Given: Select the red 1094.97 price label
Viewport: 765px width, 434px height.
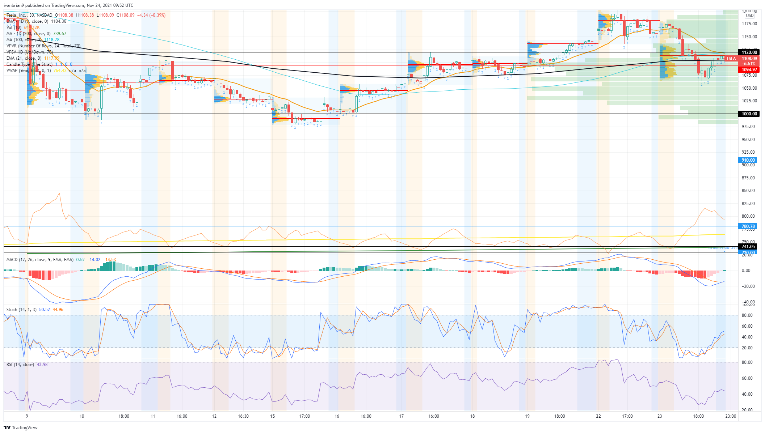Looking at the screenshot, I should tap(749, 70).
